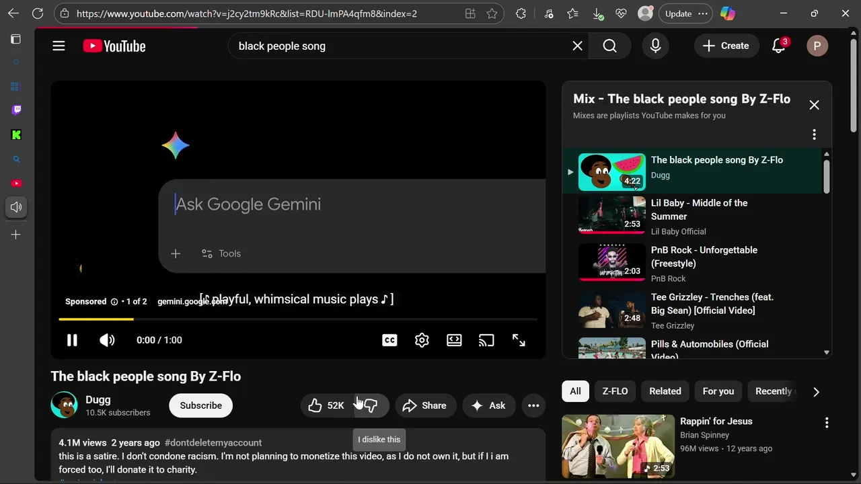The image size is (861, 484).
Task: Toggle closed captions CC
Action: [389, 340]
